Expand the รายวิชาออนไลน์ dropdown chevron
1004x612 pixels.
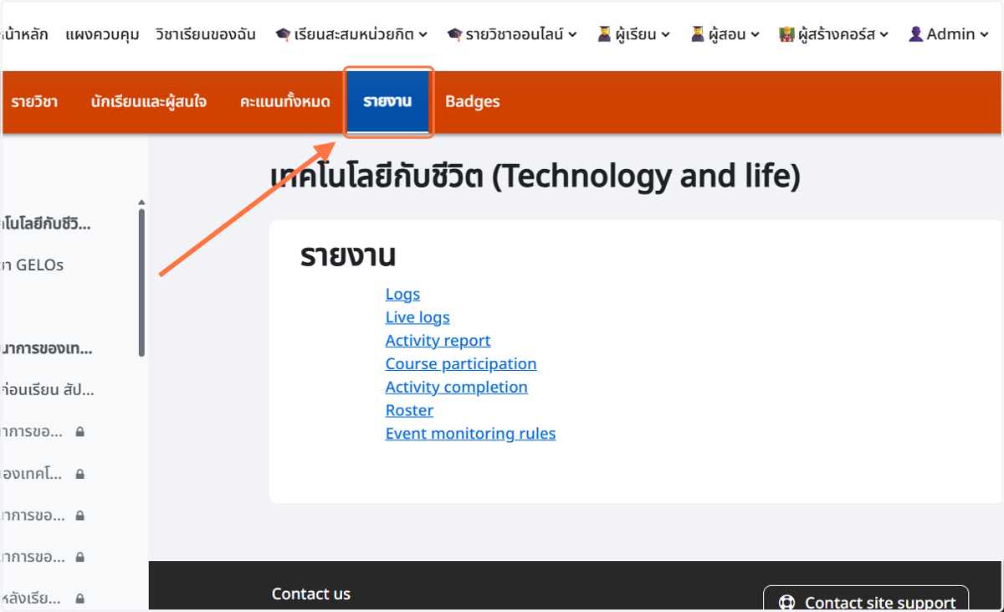[572, 35]
